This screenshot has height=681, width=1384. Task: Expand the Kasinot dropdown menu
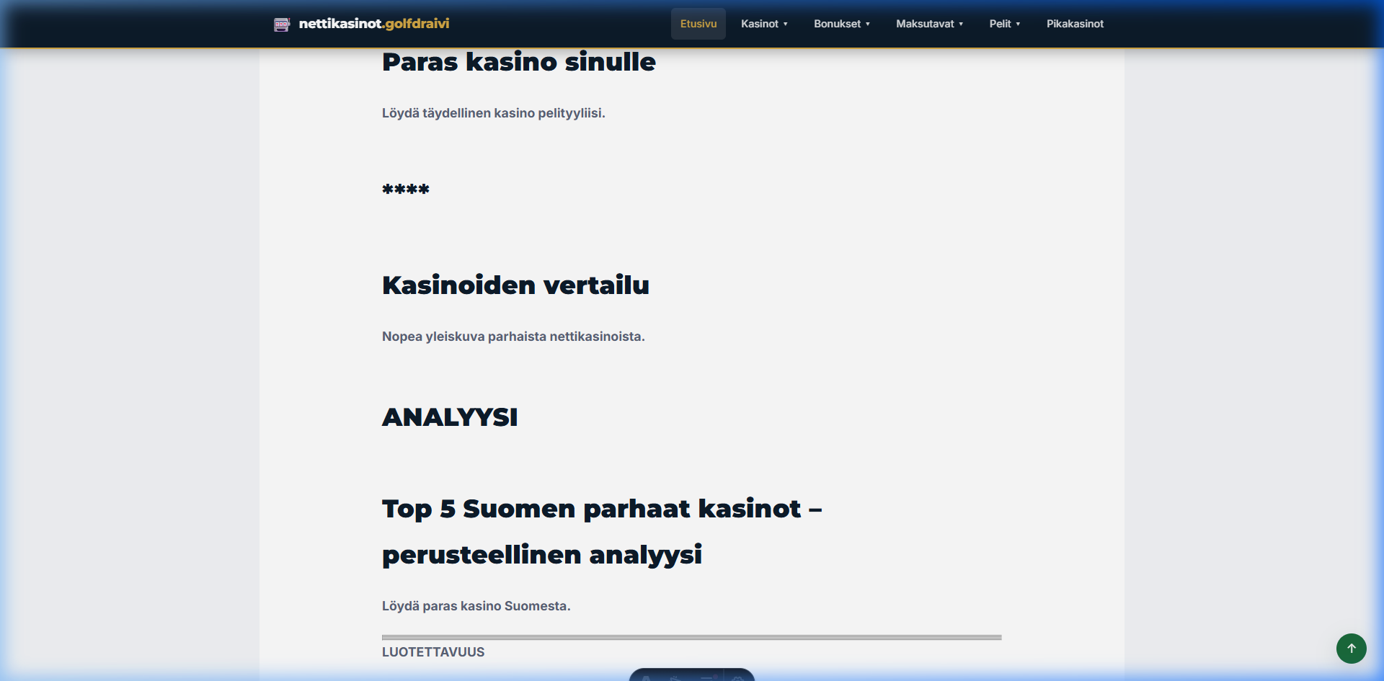pyautogui.click(x=764, y=24)
